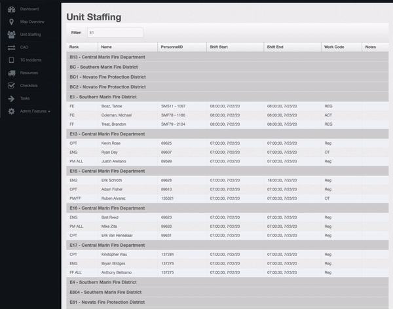Click the CAD arrows icon
This screenshot has height=309, width=393.
(11, 47)
